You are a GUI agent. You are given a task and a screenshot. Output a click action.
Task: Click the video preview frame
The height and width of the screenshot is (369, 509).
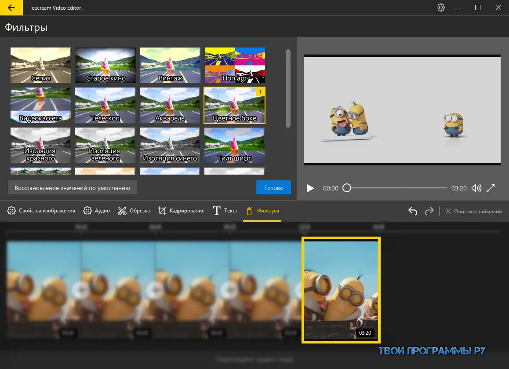coord(402,110)
